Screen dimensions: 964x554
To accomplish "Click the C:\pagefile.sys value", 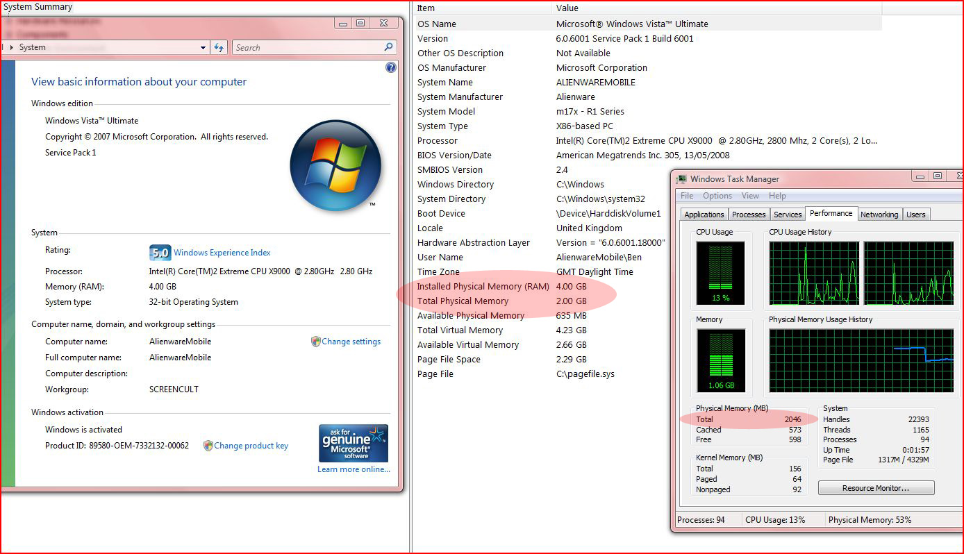I will click(585, 373).
